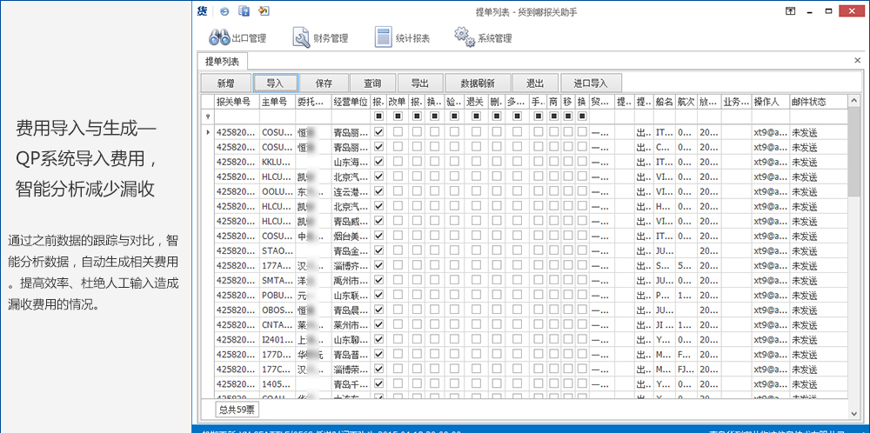Click the '总共59票' total count label
Viewport: 870px width, 433px height.
(x=237, y=410)
